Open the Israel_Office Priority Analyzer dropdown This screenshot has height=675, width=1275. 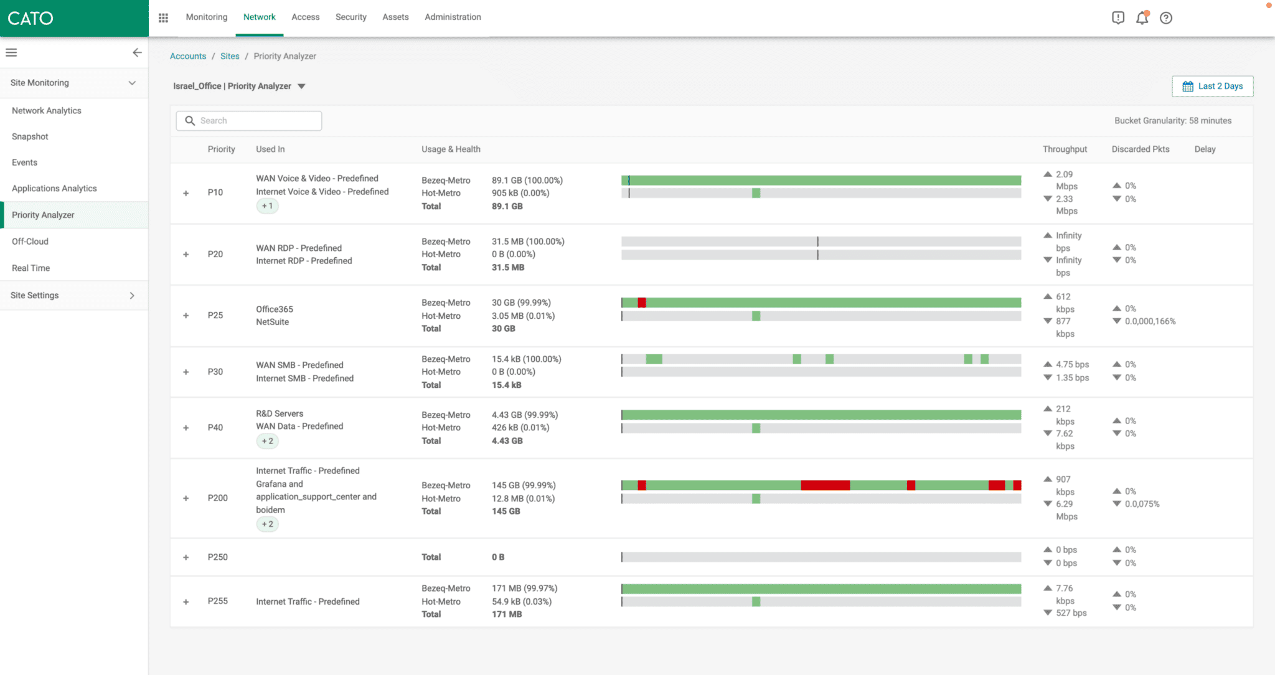click(301, 86)
